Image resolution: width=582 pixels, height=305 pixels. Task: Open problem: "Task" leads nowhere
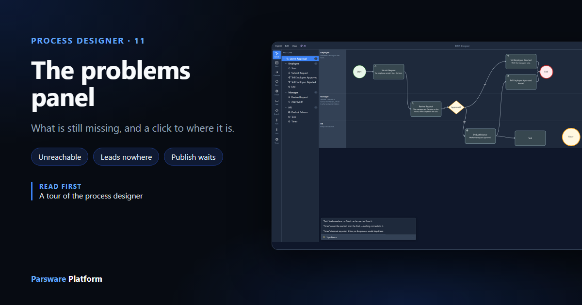click(x=348, y=221)
